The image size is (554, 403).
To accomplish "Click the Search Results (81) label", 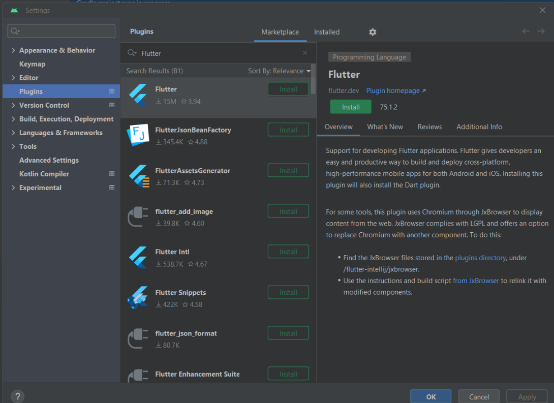I will (155, 71).
